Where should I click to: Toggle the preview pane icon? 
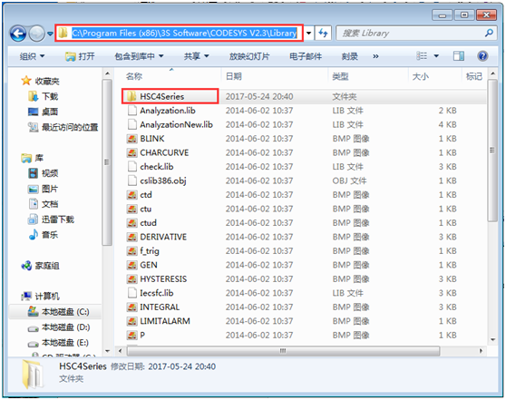(x=459, y=56)
